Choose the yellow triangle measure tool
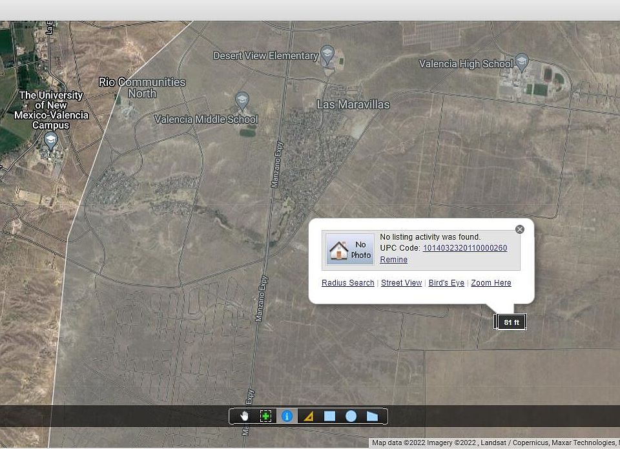Image resolution: width=620 pixels, height=449 pixels. (309, 416)
